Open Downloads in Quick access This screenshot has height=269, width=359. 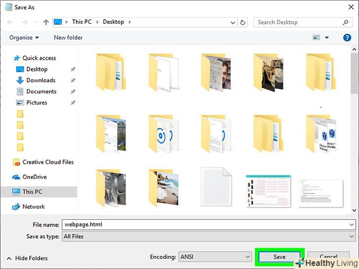click(41, 80)
